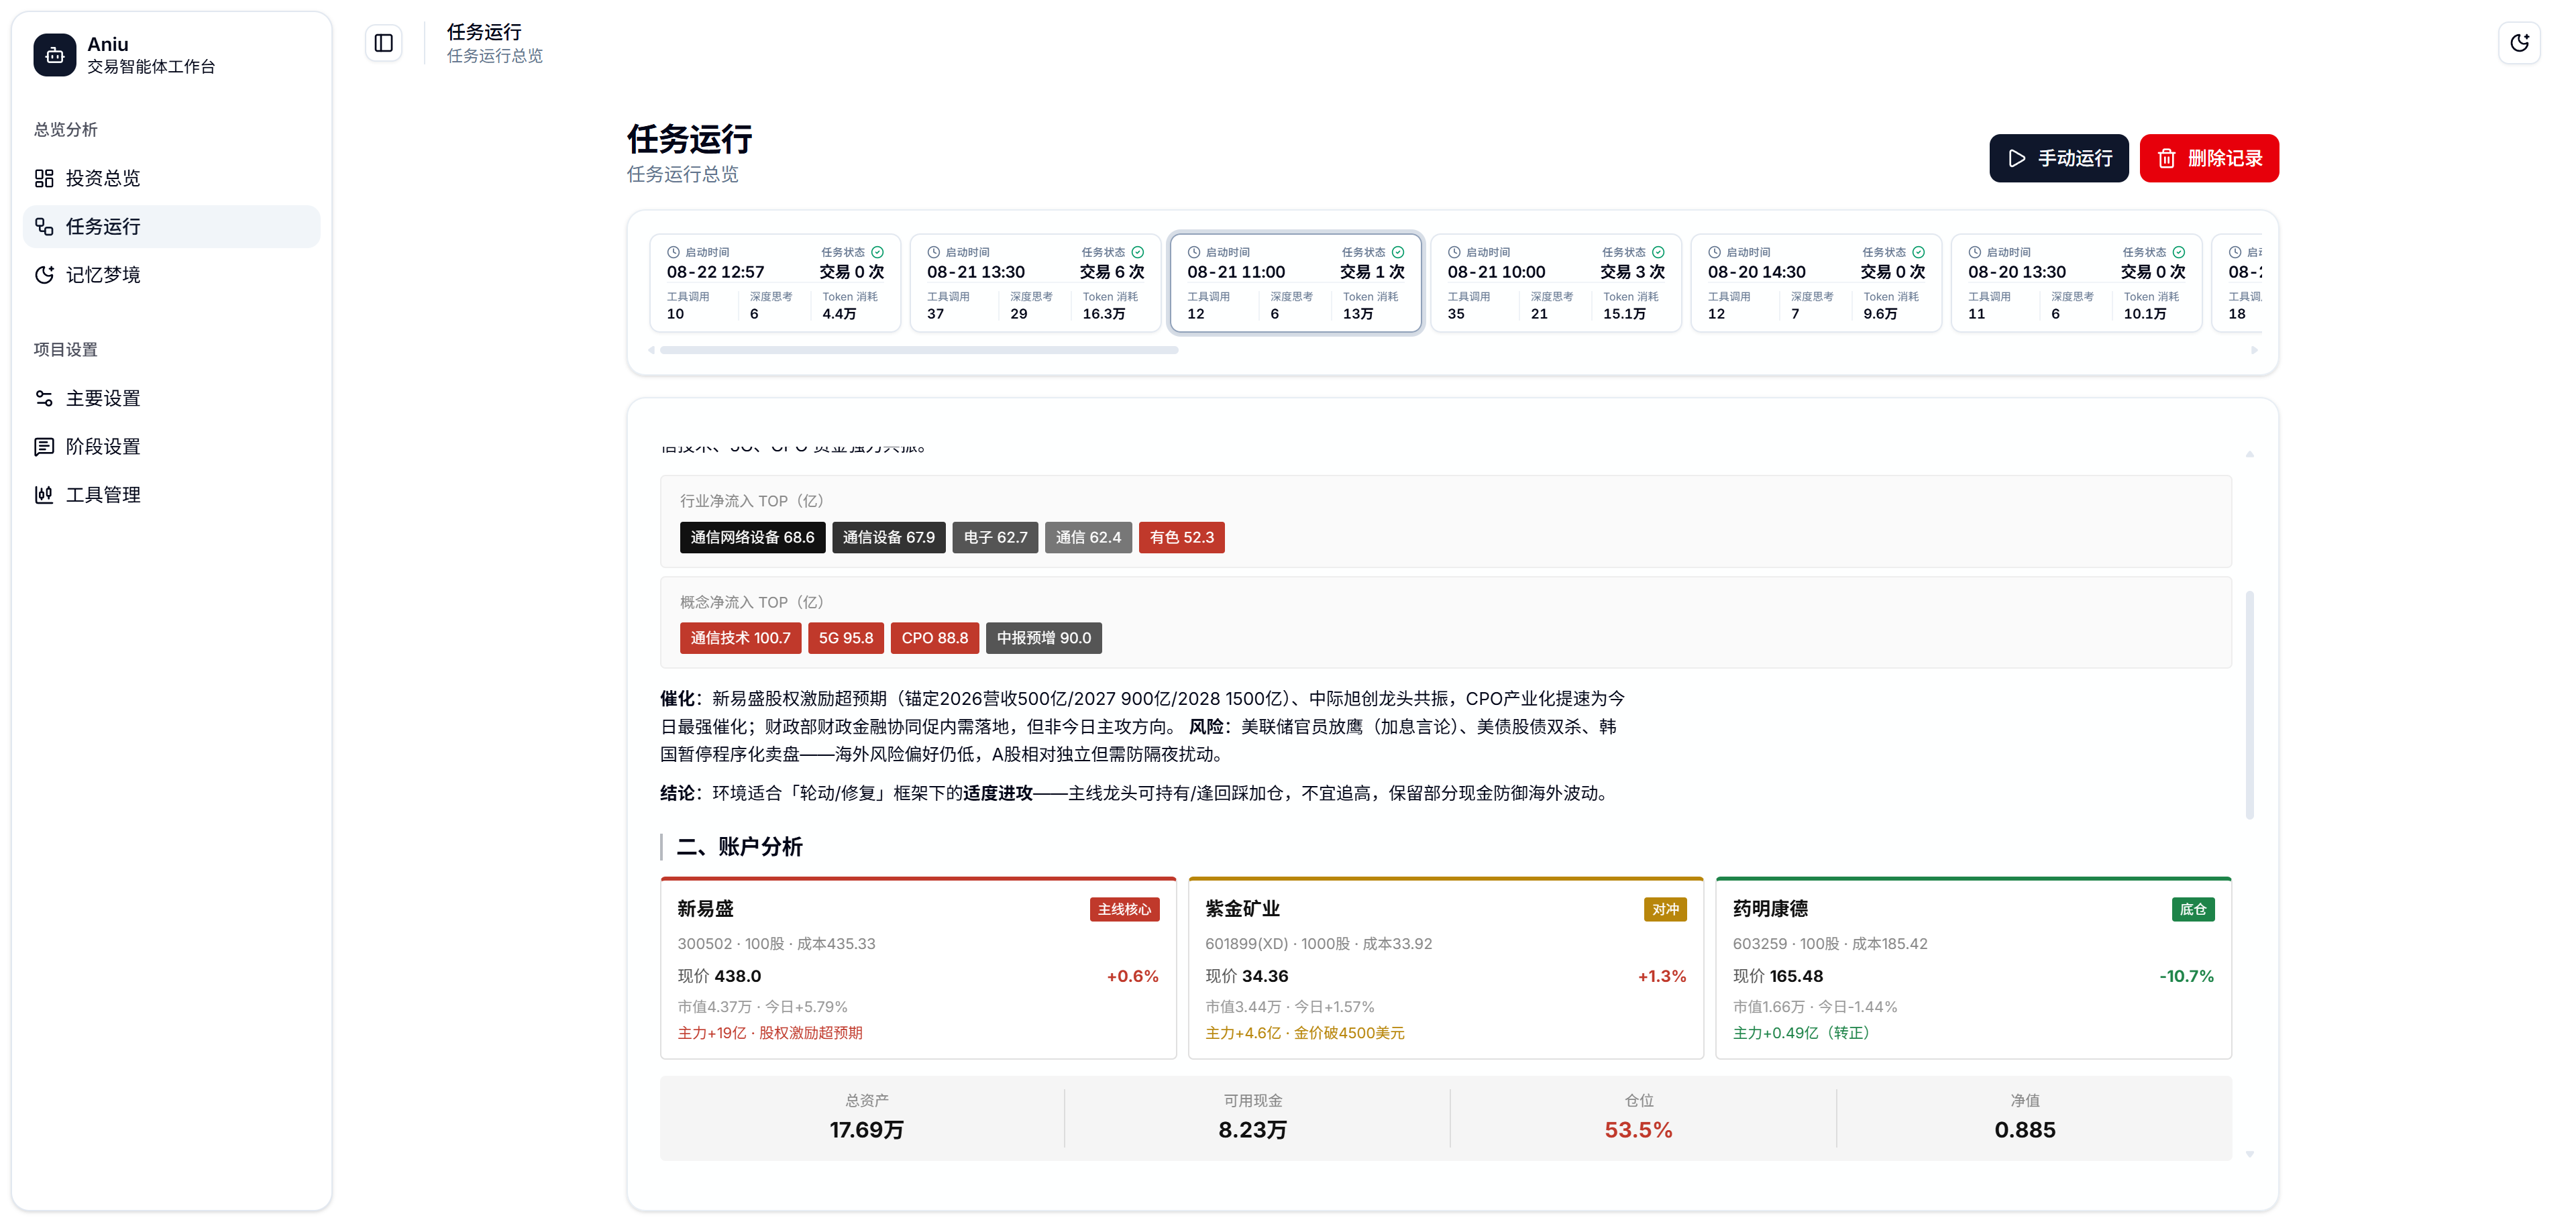The height and width of the screenshot is (1222, 2576).
Task: Click the play icon in 手动运行 button
Action: (x=2017, y=158)
